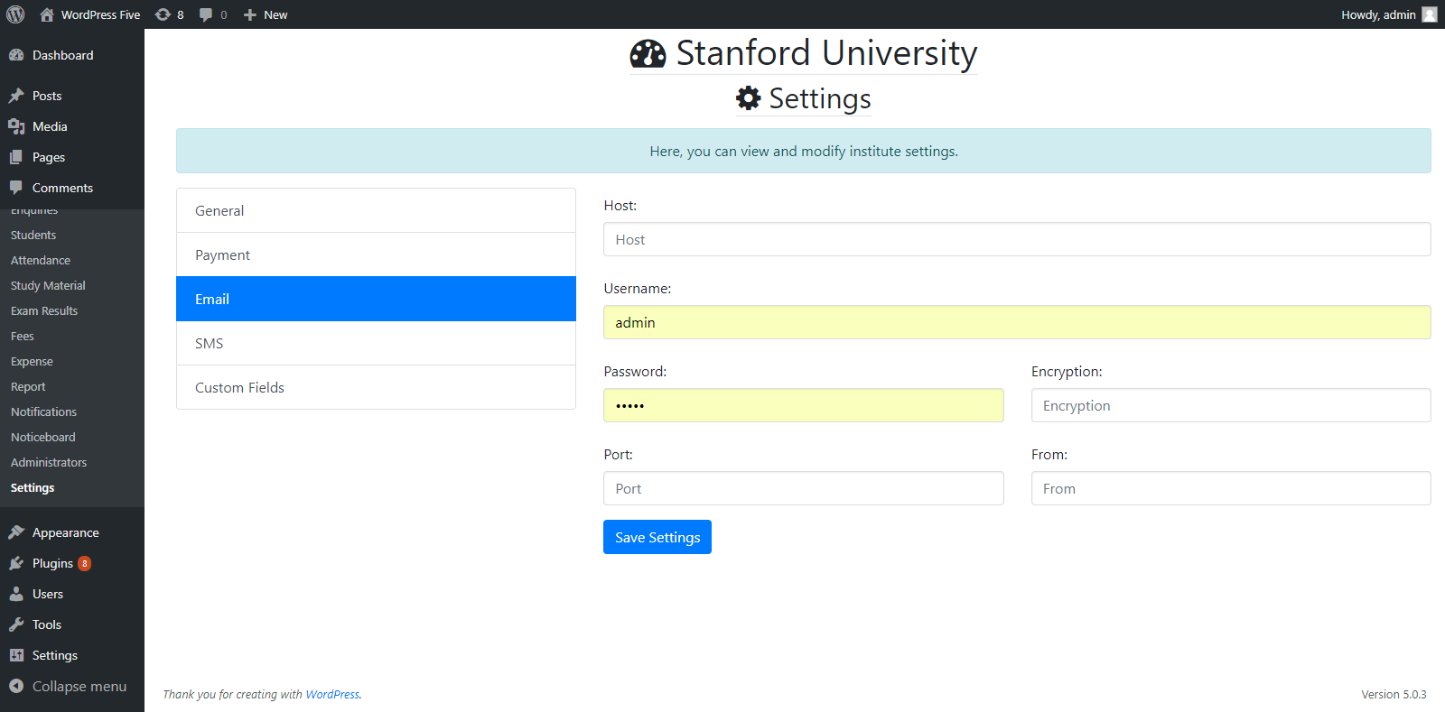Open the Fees submenu item
Image resolution: width=1445 pixels, height=712 pixels.
click(x=23, y=336)
